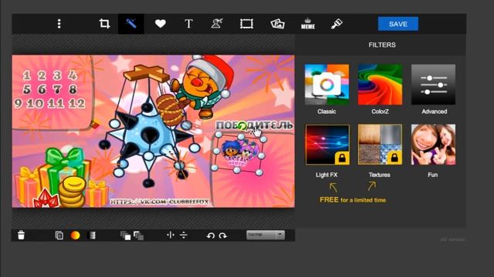Open the Classic filters category
Screen dimensions: 494x277
pos(327,85)
